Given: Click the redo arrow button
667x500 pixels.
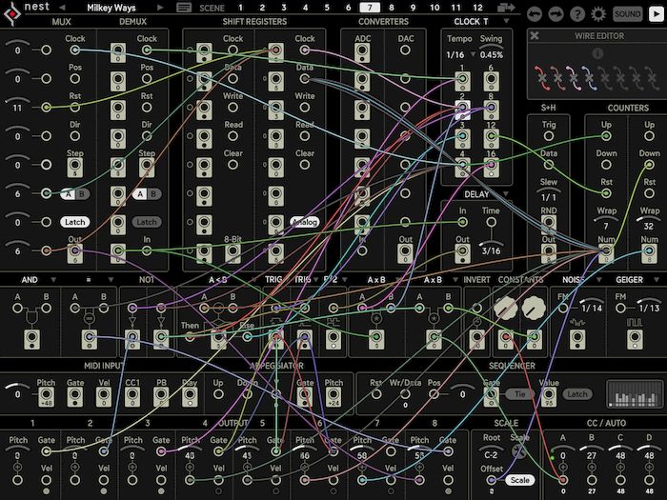Looking at the screenshot, I should 557,13.
